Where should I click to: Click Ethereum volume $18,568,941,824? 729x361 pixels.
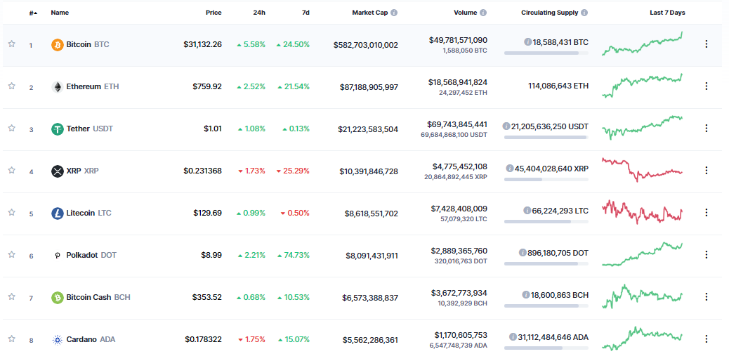[x=458, y=82]
